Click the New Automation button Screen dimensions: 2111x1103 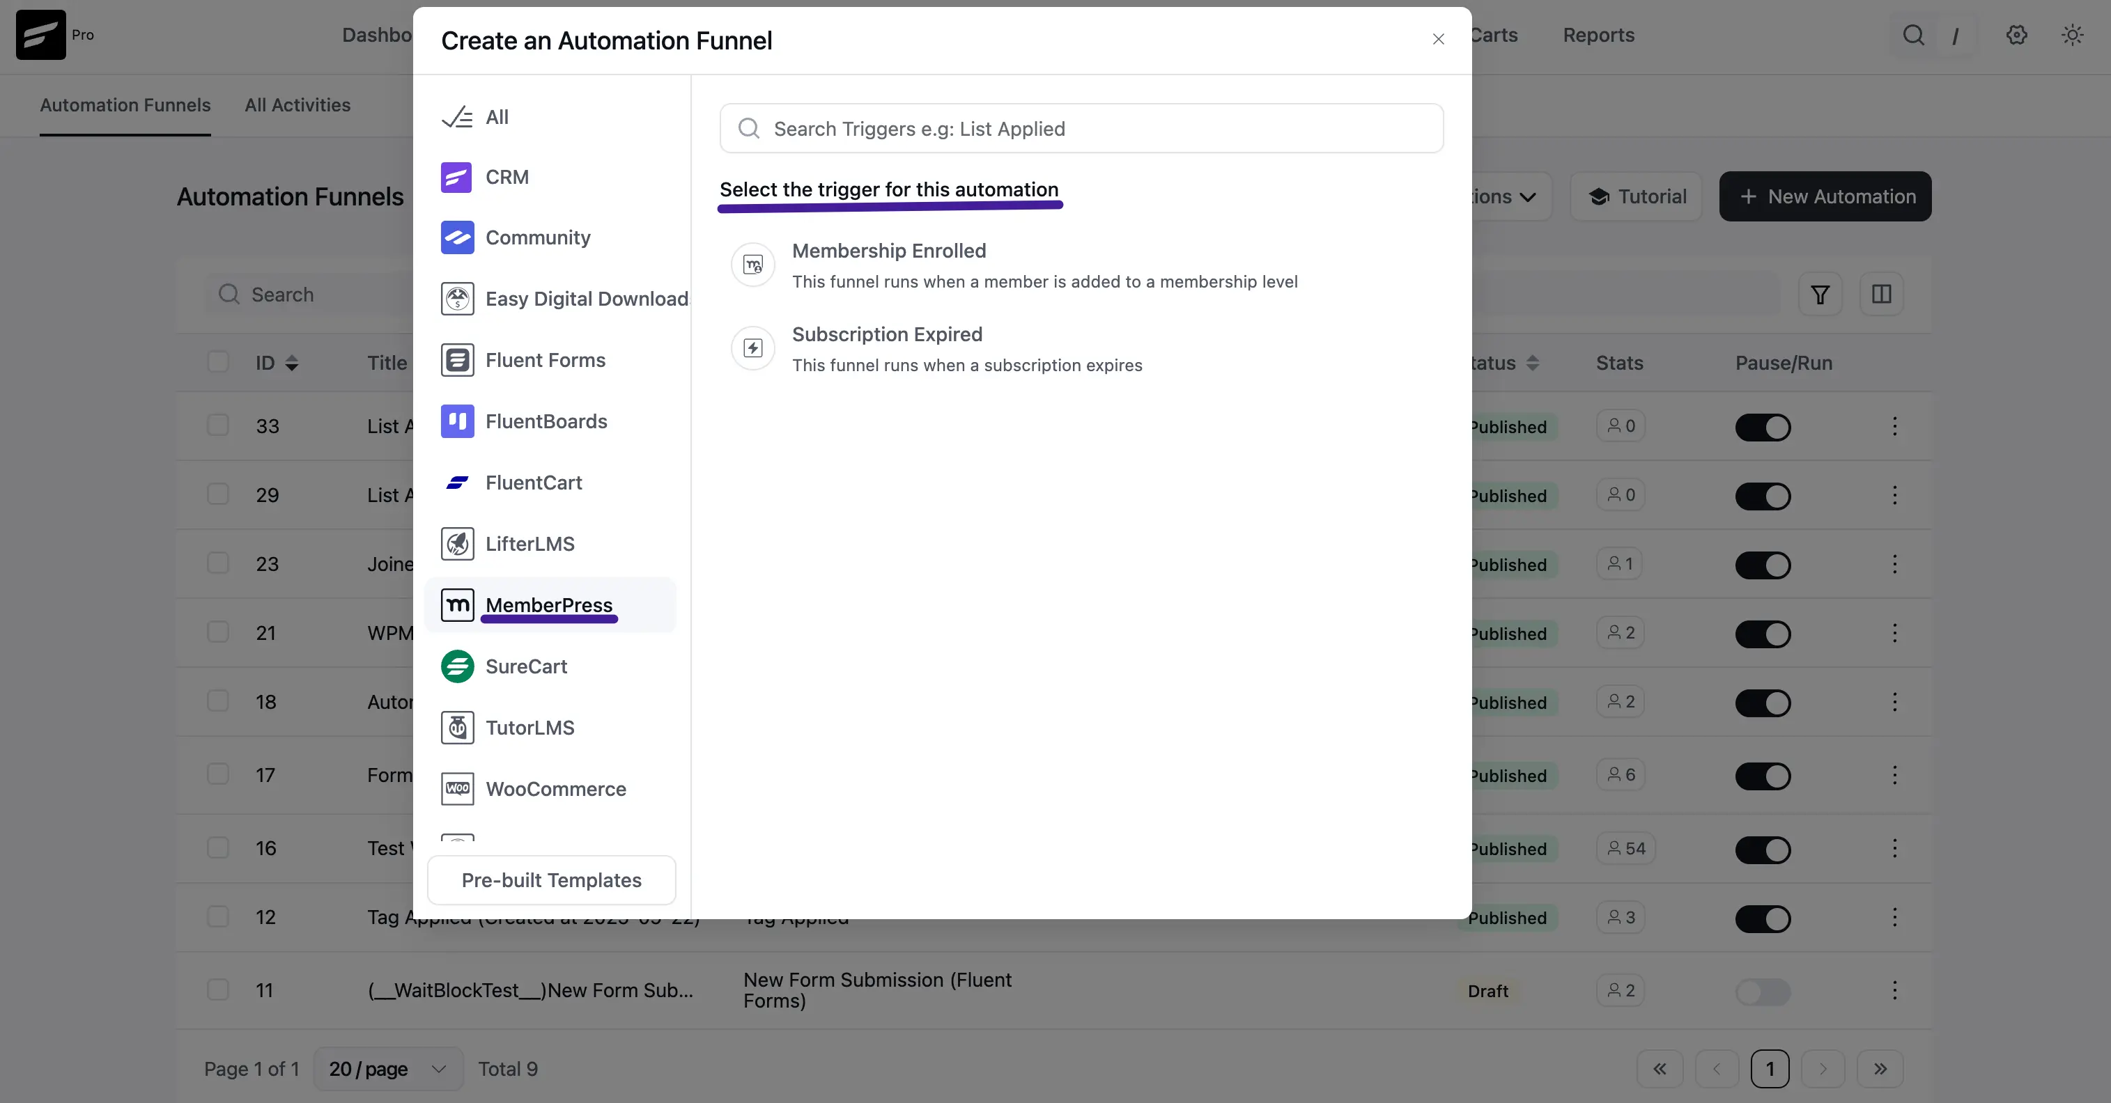click(1825, 196)
